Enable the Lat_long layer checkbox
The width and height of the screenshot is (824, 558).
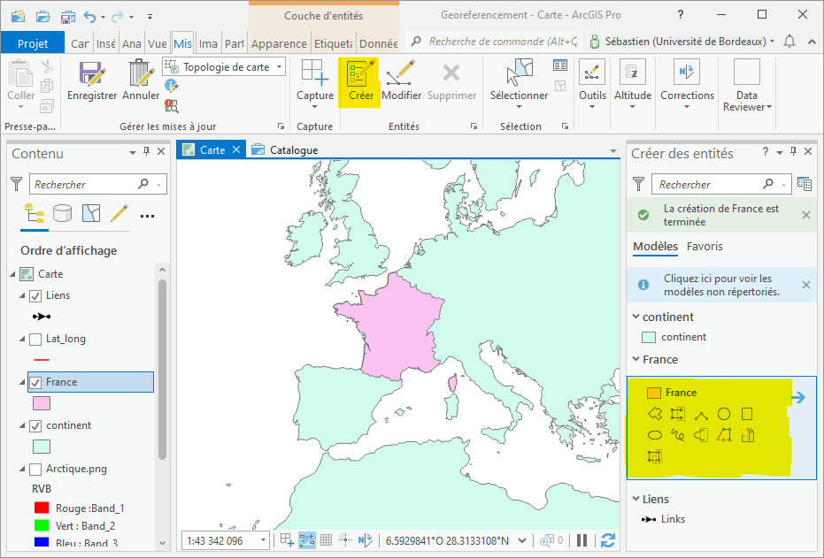coord(35,339)
